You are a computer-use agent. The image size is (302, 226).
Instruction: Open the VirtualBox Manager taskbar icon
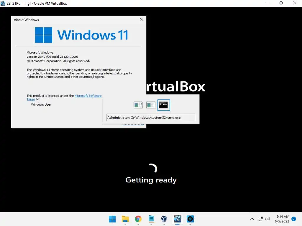164,219
